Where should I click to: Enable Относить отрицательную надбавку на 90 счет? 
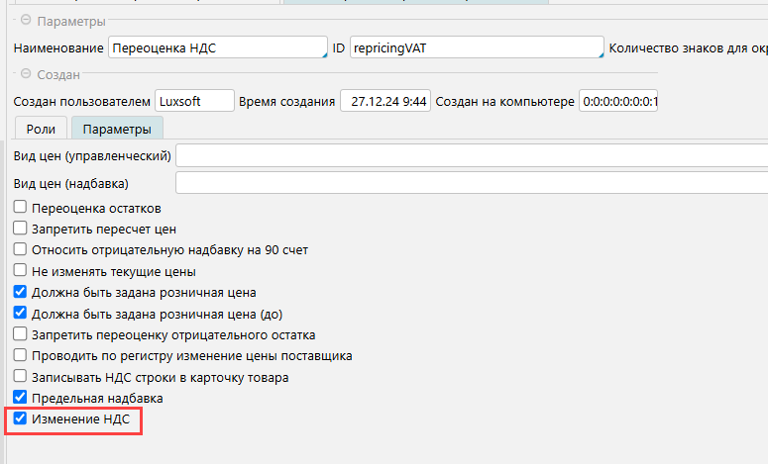click(20, 250)
